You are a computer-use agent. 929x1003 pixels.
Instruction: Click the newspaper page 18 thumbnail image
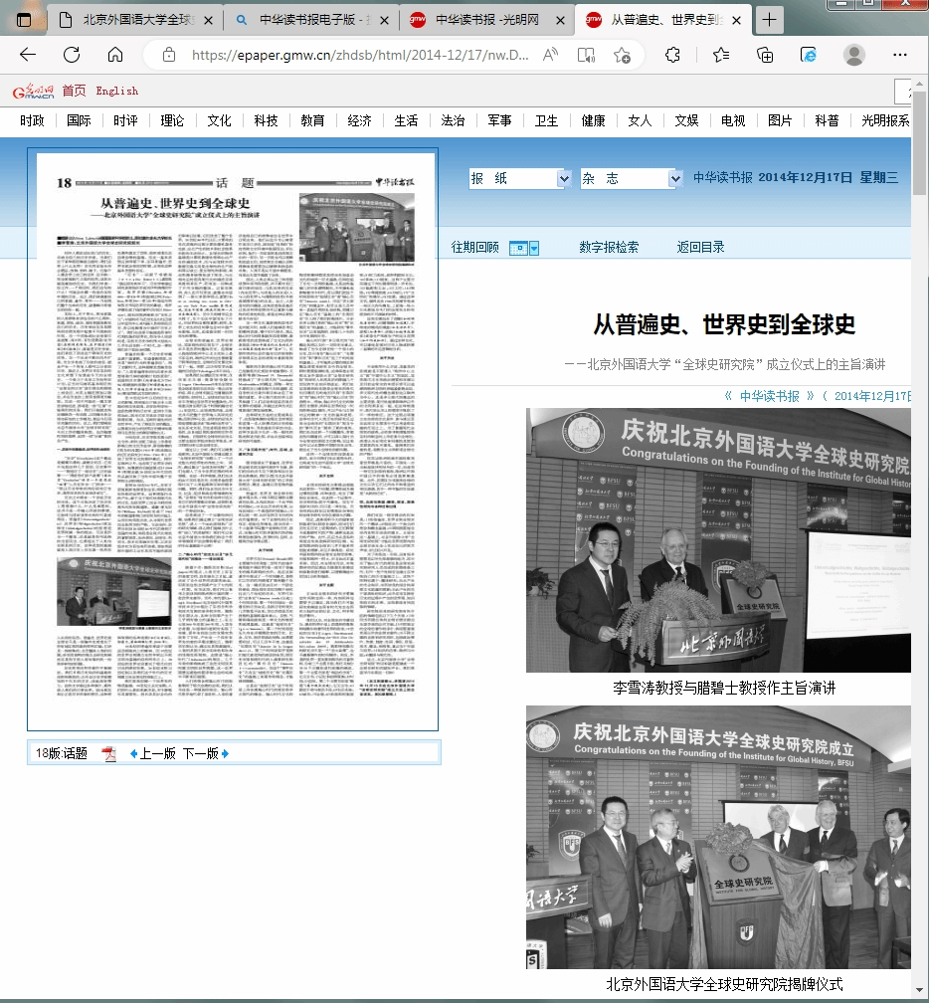coord(232,440)
